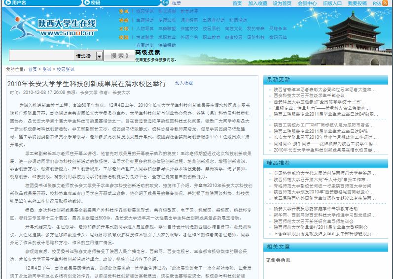Screen dimensions: 393x279
Task: Open the 社团活动 category link
Action: (x=238, y=21)
